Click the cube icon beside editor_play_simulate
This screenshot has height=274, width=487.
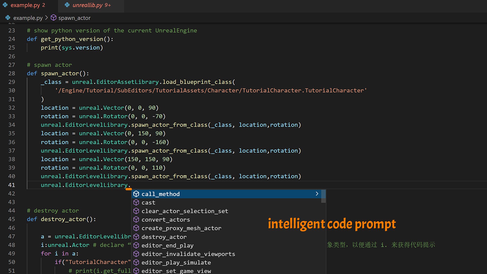pyautogui.click(x=136, y=262)
